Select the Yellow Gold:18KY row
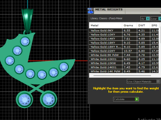Viewport: 161px width, 120px height. tap(124, 43)
